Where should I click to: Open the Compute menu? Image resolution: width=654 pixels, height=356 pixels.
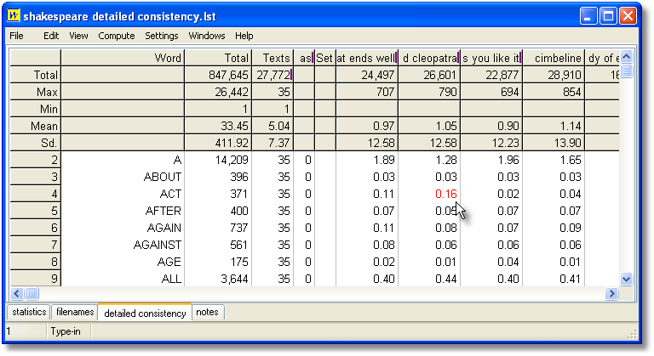coord(117,36)
